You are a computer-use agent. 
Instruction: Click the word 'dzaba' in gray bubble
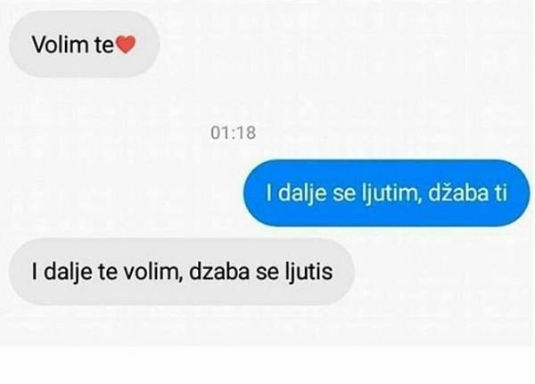218,272
